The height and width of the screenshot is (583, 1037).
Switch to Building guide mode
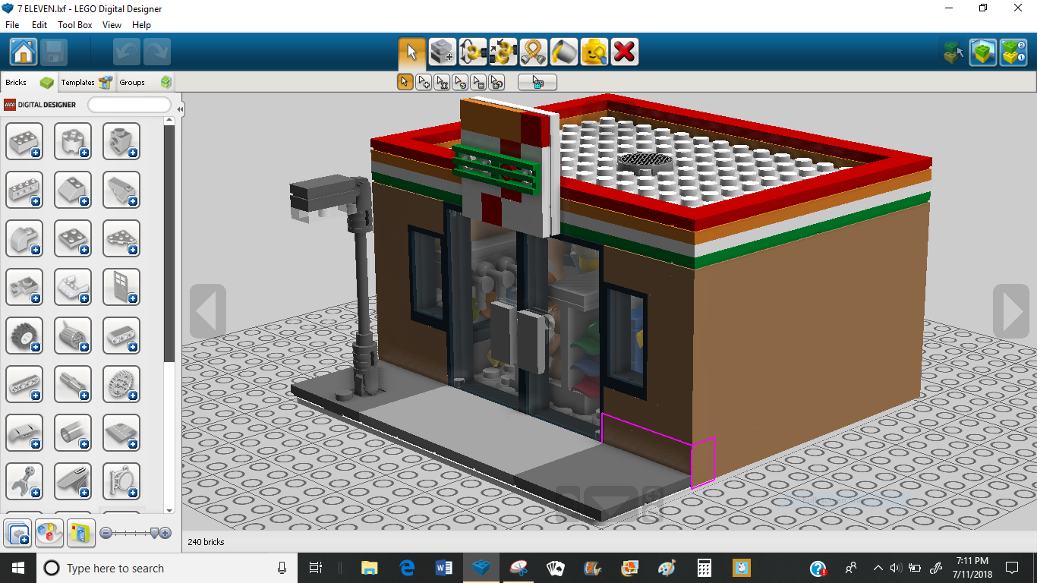(x=1013, y=52)
